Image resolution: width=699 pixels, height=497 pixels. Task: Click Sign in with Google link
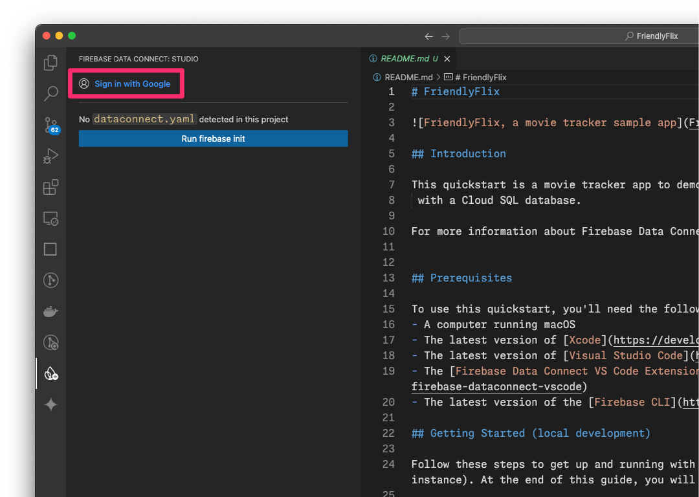[x=132, y=83]
